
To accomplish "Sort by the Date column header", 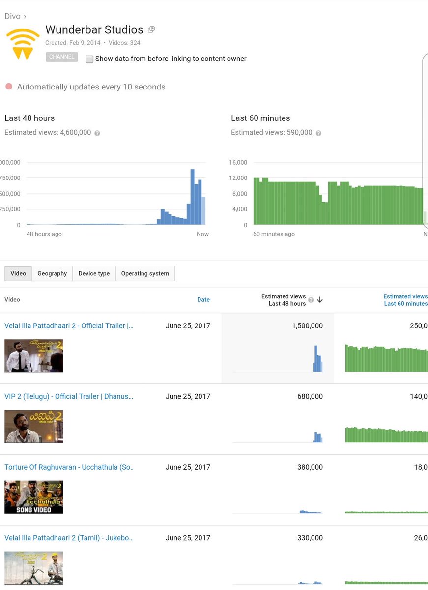I will click(203, 299).
